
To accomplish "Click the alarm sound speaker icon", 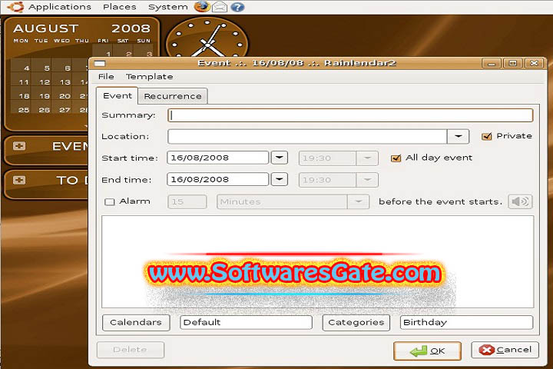I will tap(520, 201).
